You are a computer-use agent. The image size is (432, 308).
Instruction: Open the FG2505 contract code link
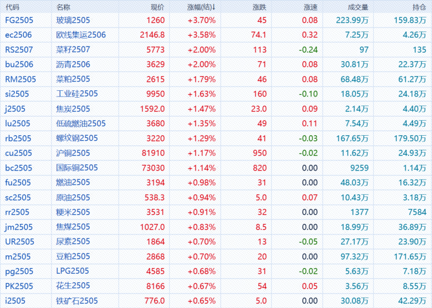(20, 20)
